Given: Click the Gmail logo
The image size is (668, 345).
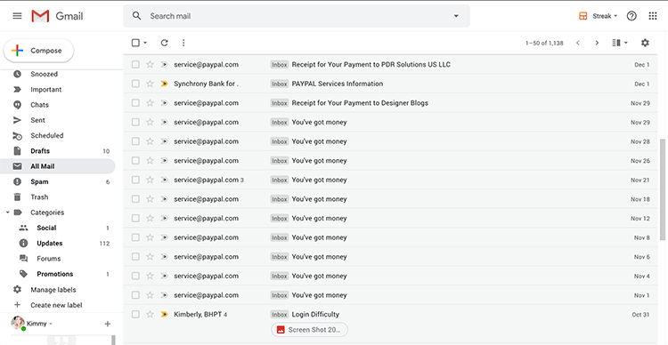Looking at the screenshot, I should (57, 16).
